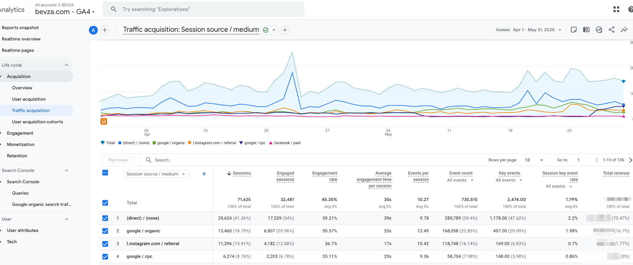Open the Rows per page dropdown
Viewport: 633px width, 265px height.
click(534, 160)
